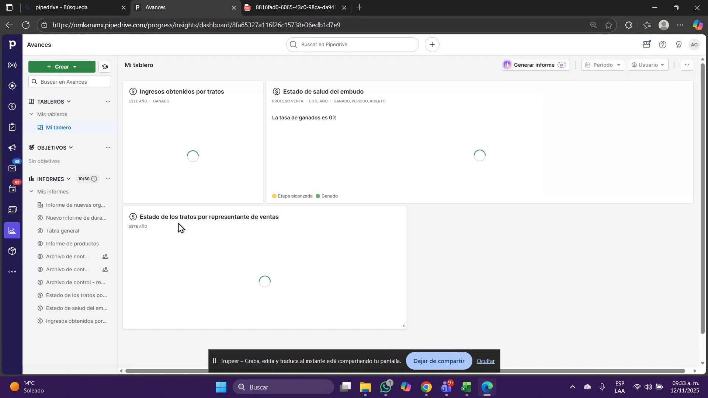Viewport: 708px width, 398px height.
Task: Click Dejar de compartir to stop screen sharing
Action: click(438, 361)
